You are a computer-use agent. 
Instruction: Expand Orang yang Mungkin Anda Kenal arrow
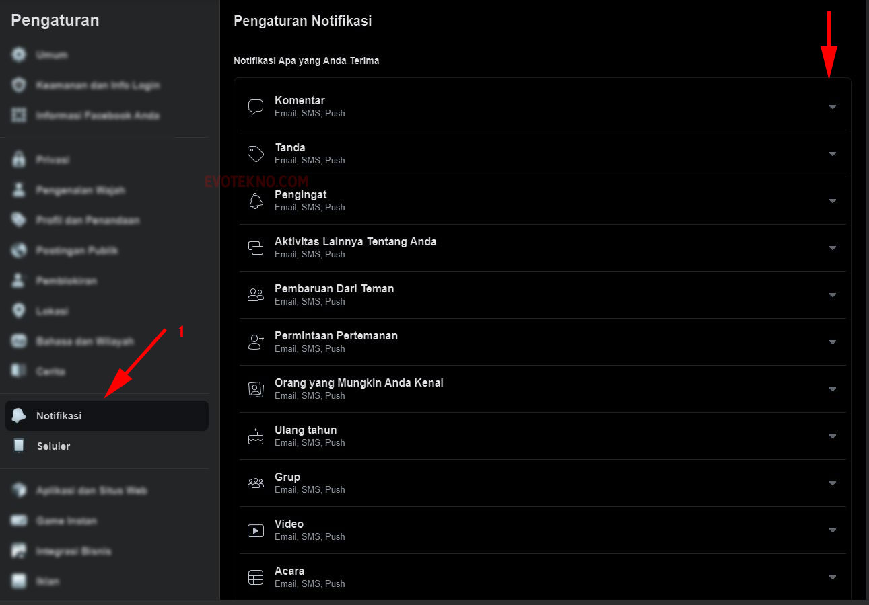(833, 389)
